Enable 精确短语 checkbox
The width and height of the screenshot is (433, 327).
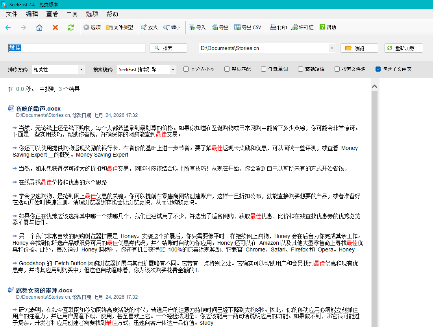(x=300, y=69)
